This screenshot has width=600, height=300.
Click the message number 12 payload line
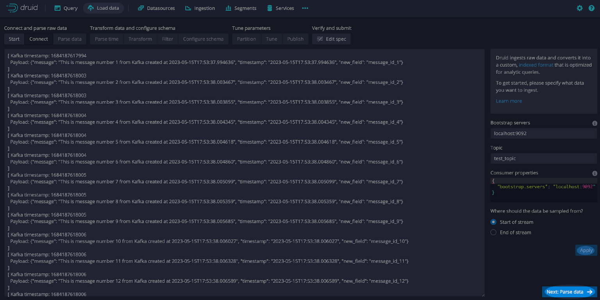click(x=209, y=281)
